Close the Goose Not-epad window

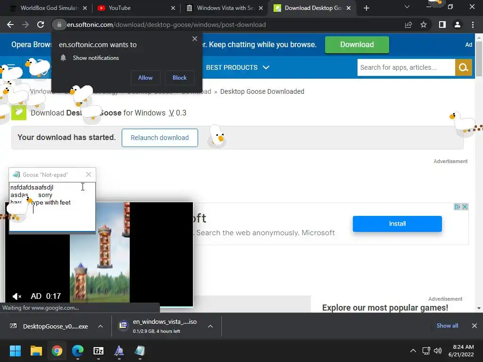pyautogui.click(x=88, y=174)
